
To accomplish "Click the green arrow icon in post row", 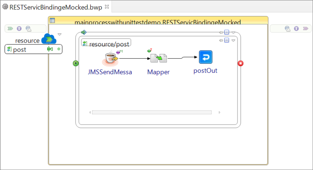I will point(50,49).
